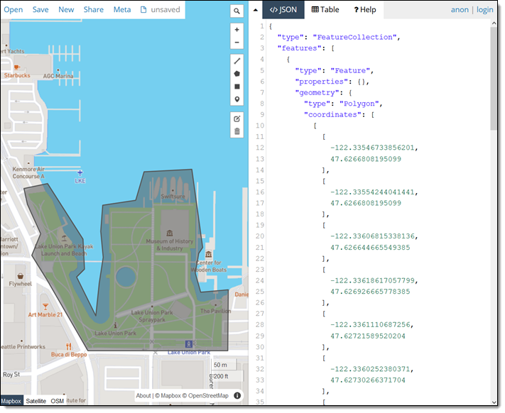505x413 pixels.
Task: Click the map search magnifier icon
Action: pyautogui.click(x=237, y=11)
